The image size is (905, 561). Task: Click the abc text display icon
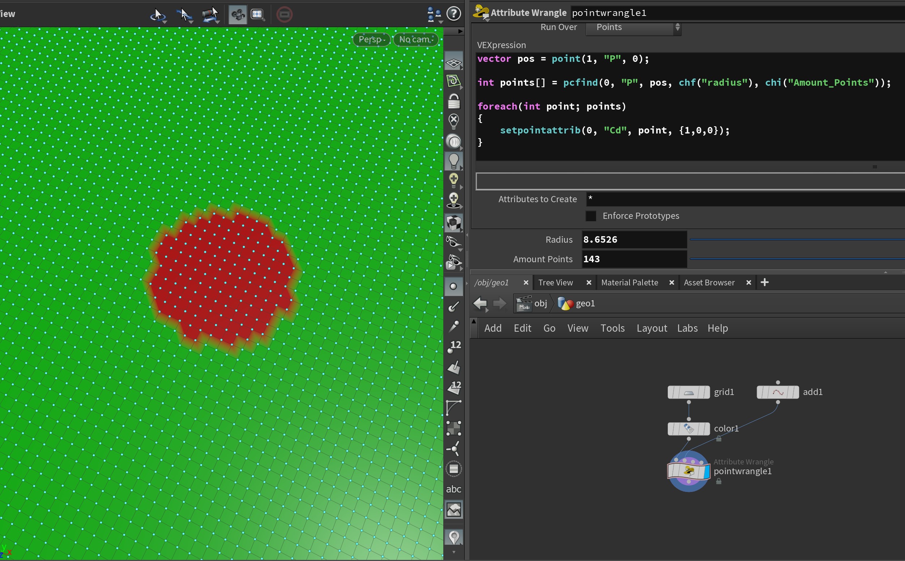point(453,489)
